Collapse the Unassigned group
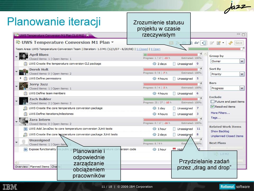 (x=16, y=142)
